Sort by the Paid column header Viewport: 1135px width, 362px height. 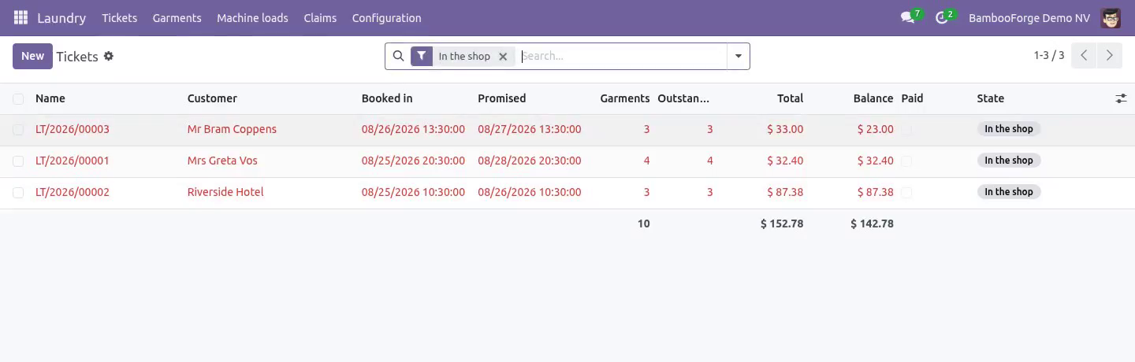coord(912,98)
